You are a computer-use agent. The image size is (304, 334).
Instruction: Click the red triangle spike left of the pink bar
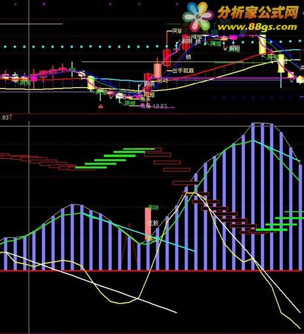tap(130, 243)
